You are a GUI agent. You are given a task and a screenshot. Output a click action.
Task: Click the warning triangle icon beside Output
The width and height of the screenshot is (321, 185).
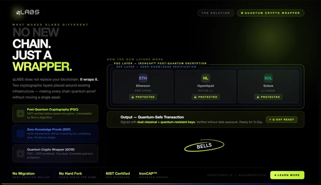click(x=114, y=119)
